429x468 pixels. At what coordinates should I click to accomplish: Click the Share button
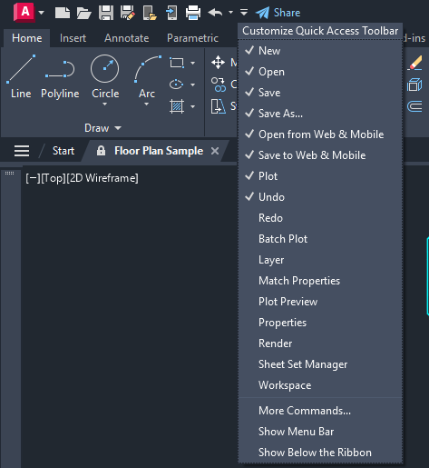point(278,13)
